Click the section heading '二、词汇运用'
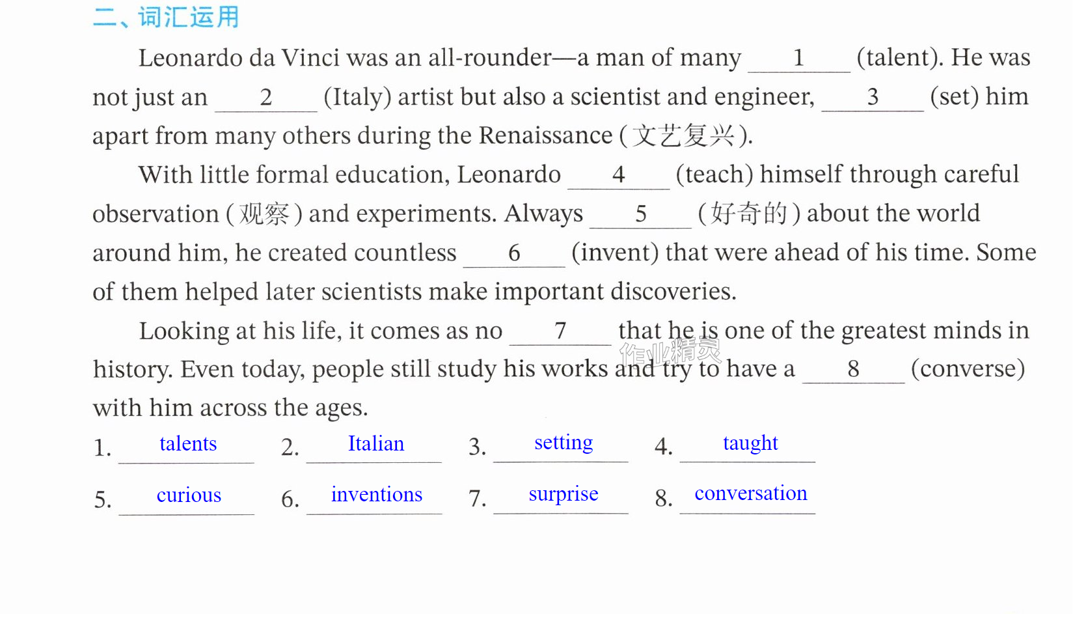Screen dimensions: 1073x640 pyautogui.click(x=166, y=17)
